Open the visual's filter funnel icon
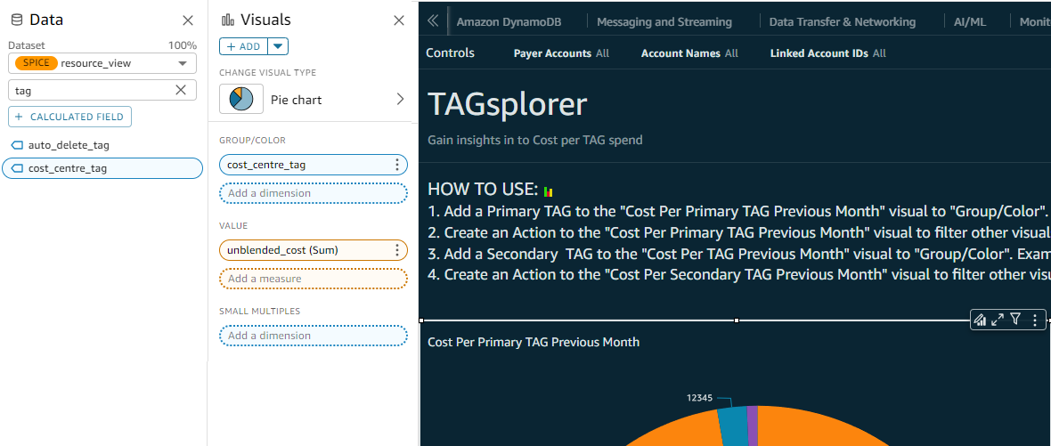 [x=1015, y=320]
